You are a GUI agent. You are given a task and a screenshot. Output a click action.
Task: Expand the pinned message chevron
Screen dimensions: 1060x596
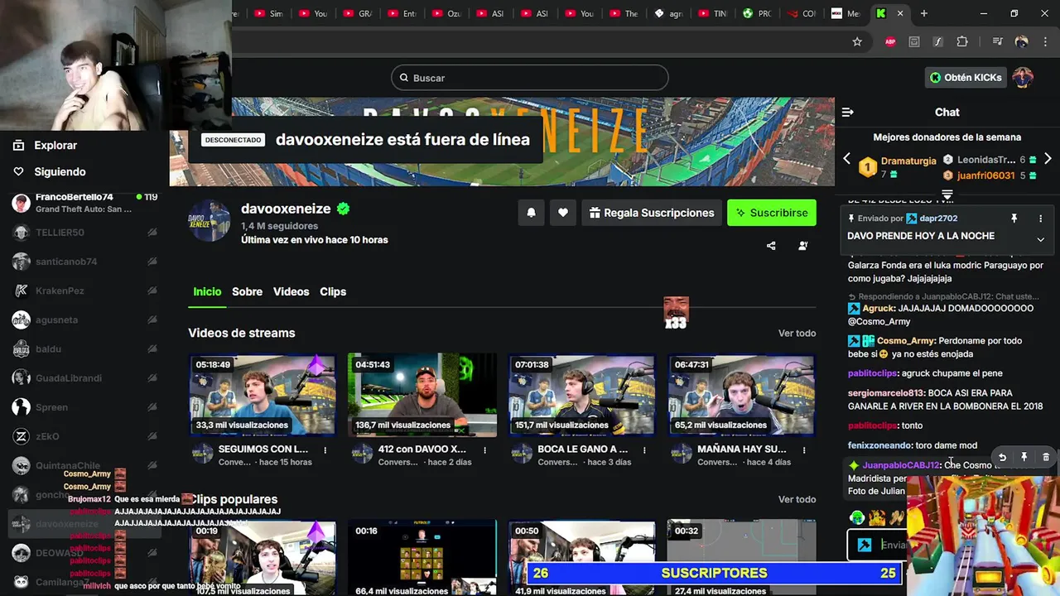coord(1041,239)
